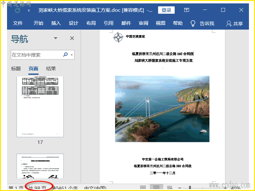Click the bridge rendering image in document
Image resolution: width=255 pixels, height=191 pixels.
click(x=162, y=109)
